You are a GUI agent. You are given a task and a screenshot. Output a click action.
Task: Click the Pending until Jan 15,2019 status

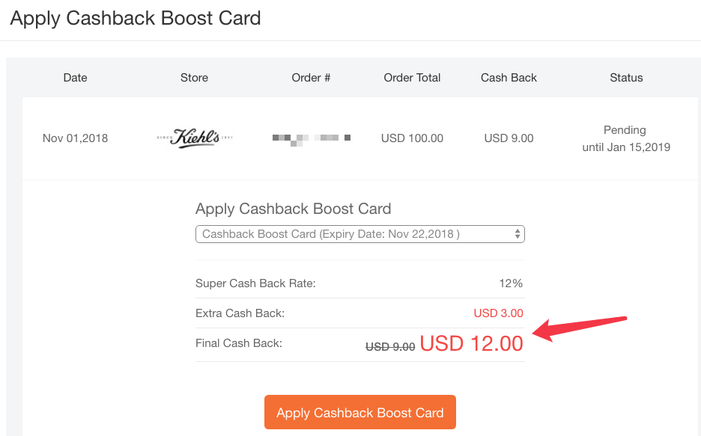[626, 138]
